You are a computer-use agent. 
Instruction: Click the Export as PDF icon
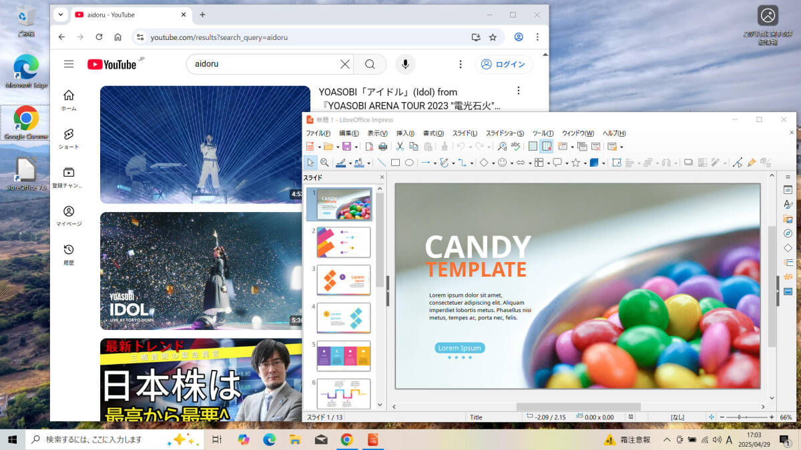click(x=369, y=146)
